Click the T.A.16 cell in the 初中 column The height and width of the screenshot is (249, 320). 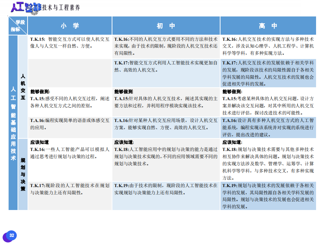(166, 124)
